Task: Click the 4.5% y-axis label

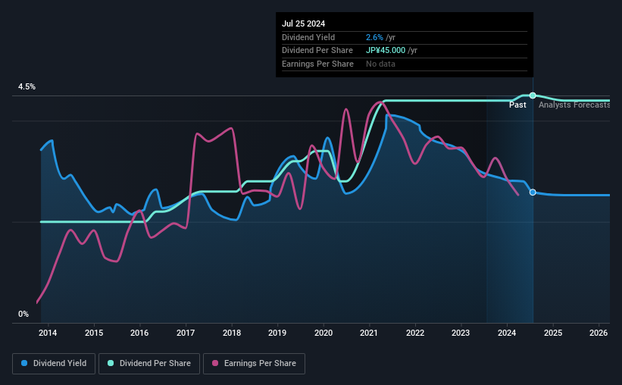Action: click(x=27, y=86)
